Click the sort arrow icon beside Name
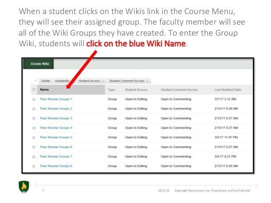The image size is (271, 203). pos(52,90)
